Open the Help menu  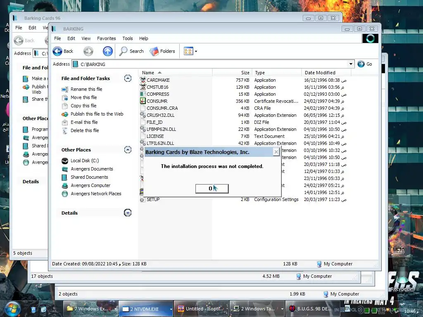143,38
